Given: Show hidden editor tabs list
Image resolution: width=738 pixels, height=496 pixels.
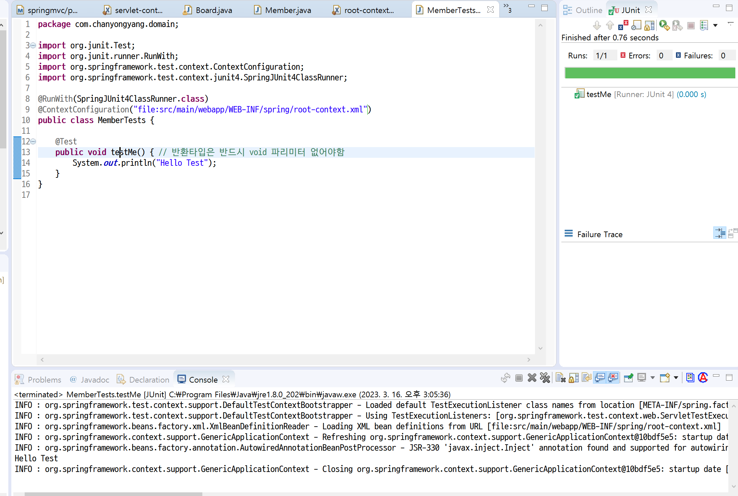Looking at the screenshot, I should pos(507,7).
